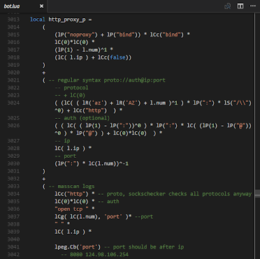Click 'sockschecker checks all protocols anyway' comment
This screenshot has height=259, width=260.
click(x=190, y=194)
